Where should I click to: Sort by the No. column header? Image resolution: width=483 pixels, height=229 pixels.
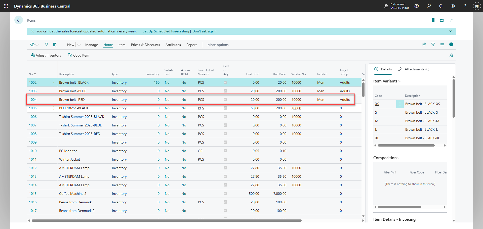[32, 74]
